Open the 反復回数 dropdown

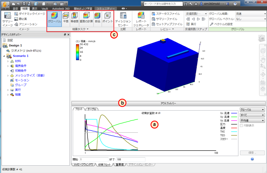[x=196, y=14]
